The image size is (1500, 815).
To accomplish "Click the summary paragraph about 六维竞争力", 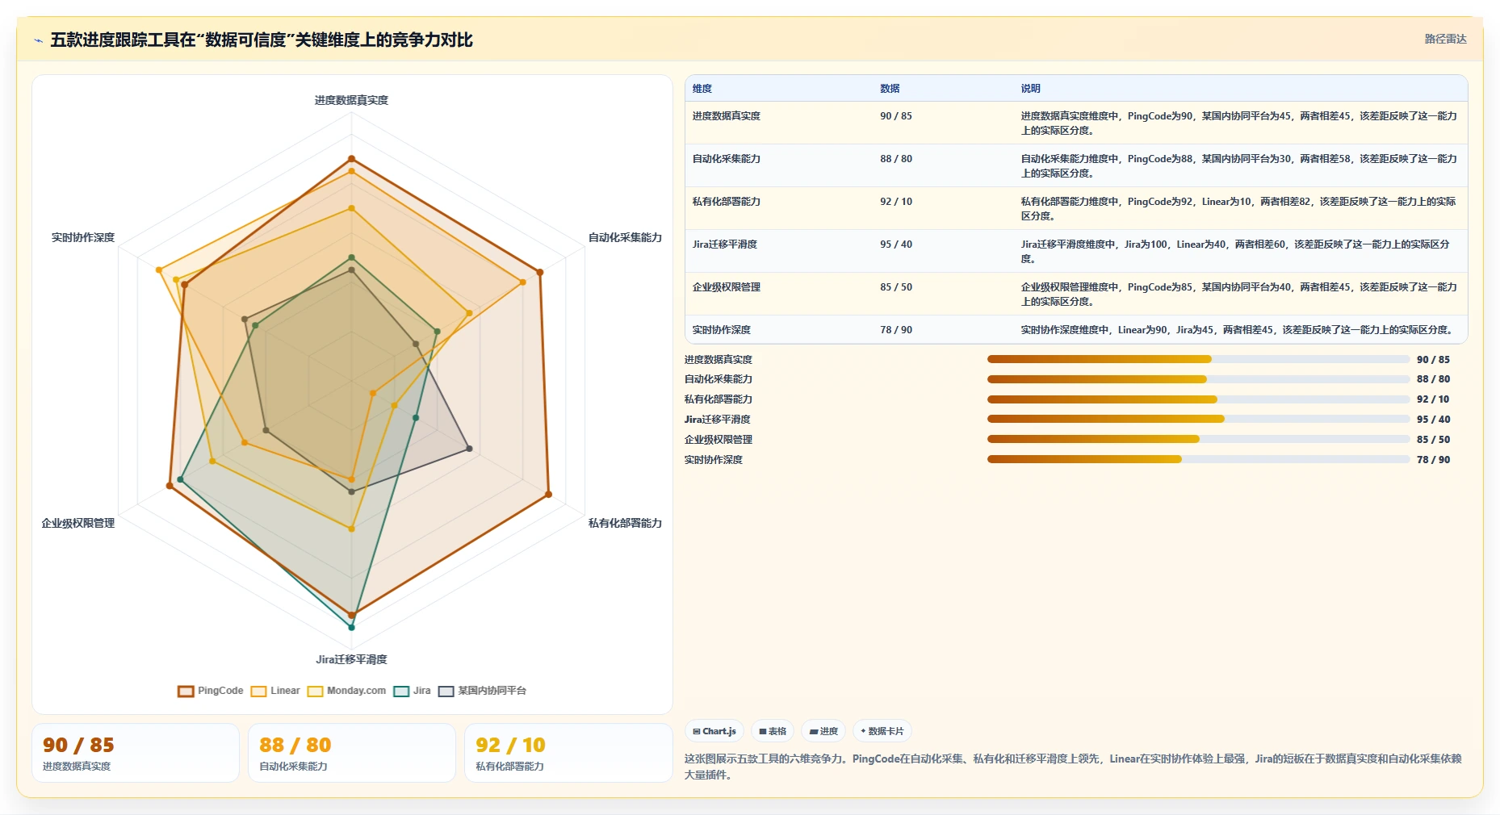I will pos(1073,767).
